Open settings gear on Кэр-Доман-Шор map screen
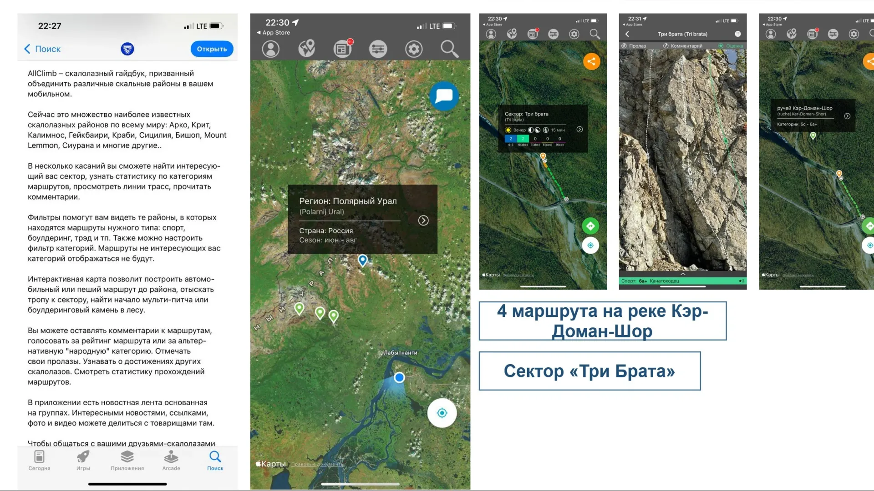 tap(854, 34)
